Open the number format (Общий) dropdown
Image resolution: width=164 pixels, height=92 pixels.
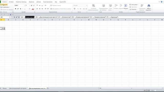coord(87,6)
